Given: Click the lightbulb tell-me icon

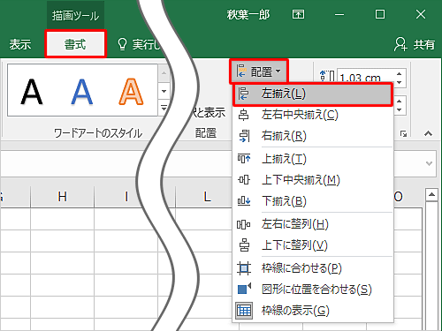Looking at the screenshot, I should (122, 44).
